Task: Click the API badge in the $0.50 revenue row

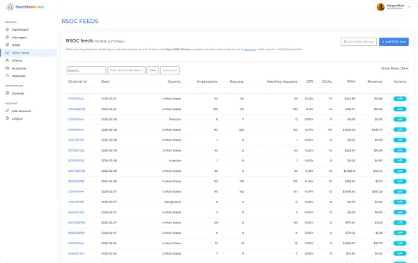Action: click(400, 253)
